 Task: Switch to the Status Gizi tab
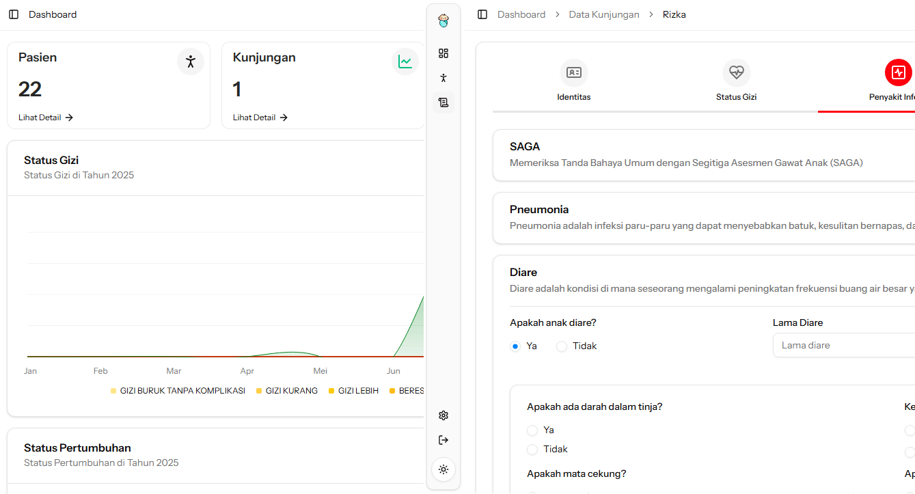(736, 81)
